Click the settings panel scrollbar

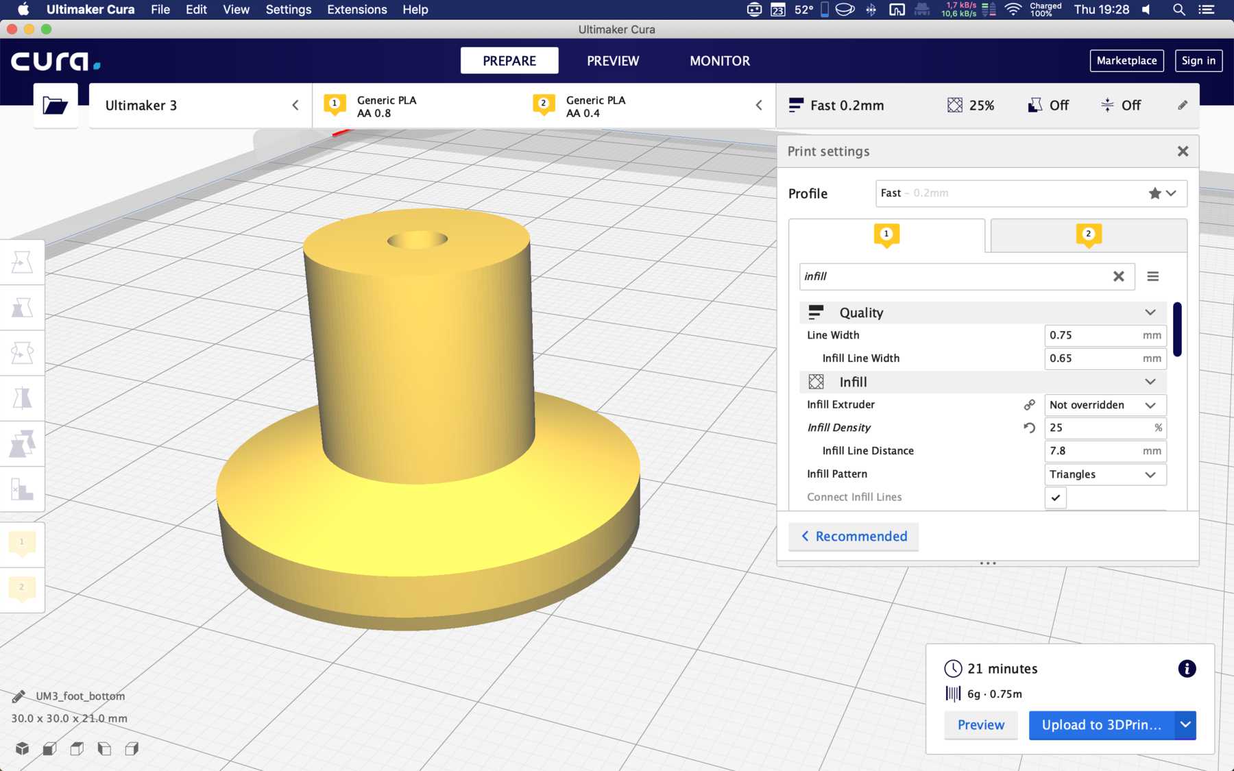point(1177,330)
